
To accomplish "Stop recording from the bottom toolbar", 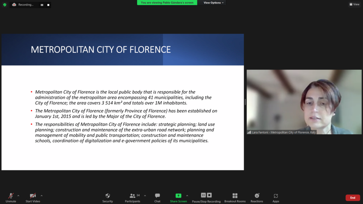I will tap(210, 195).
